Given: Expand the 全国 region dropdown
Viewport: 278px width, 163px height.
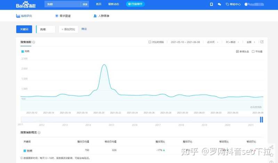Looking at the screenshot, I should point(251,42).
